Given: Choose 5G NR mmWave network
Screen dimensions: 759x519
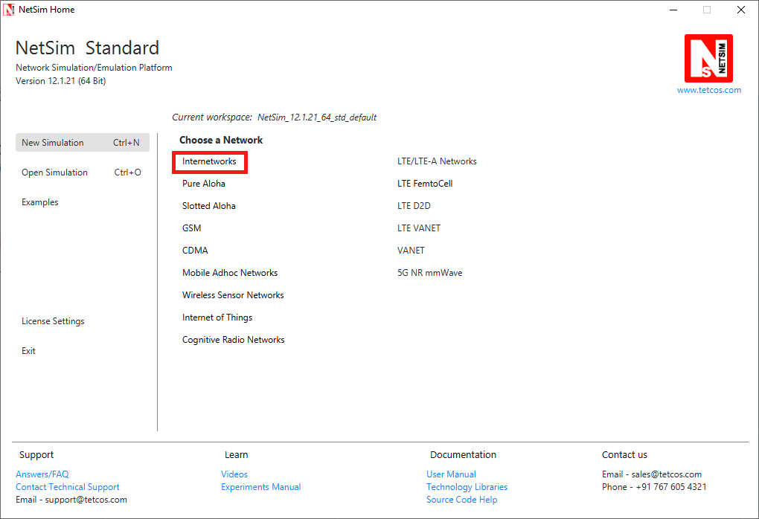Looking at the screenshot, I should (x=430, y=273).
